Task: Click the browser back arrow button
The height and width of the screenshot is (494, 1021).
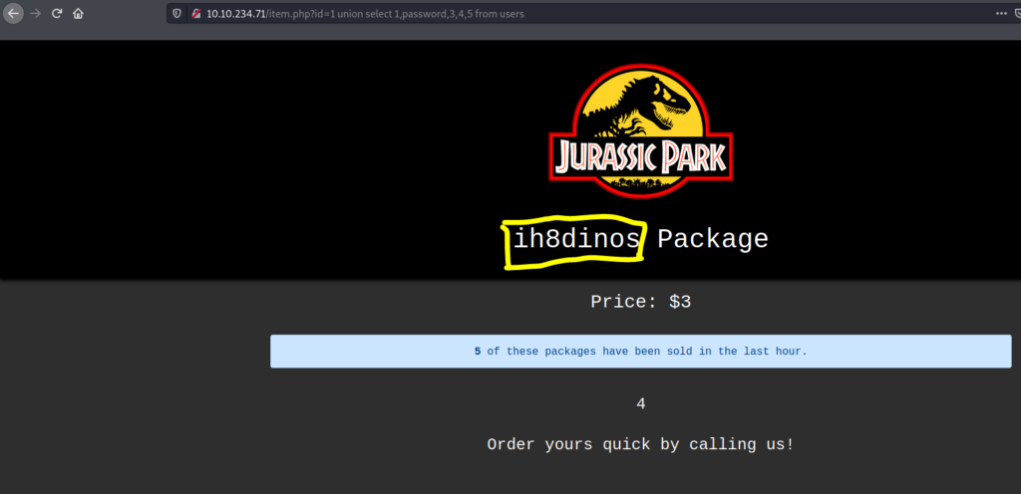Action: coord(13,14)
